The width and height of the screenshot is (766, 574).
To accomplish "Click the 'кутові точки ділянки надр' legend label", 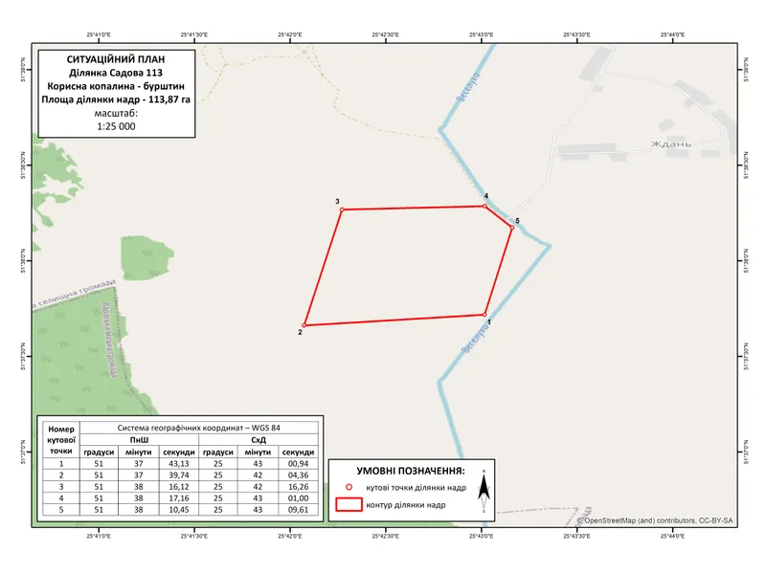I will click(417, 487).
